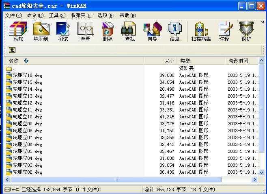The width and height of the screenshot is (267, 194).
Task: Click the 添加 (Add) toolbar icon
Action: (18, 32)
